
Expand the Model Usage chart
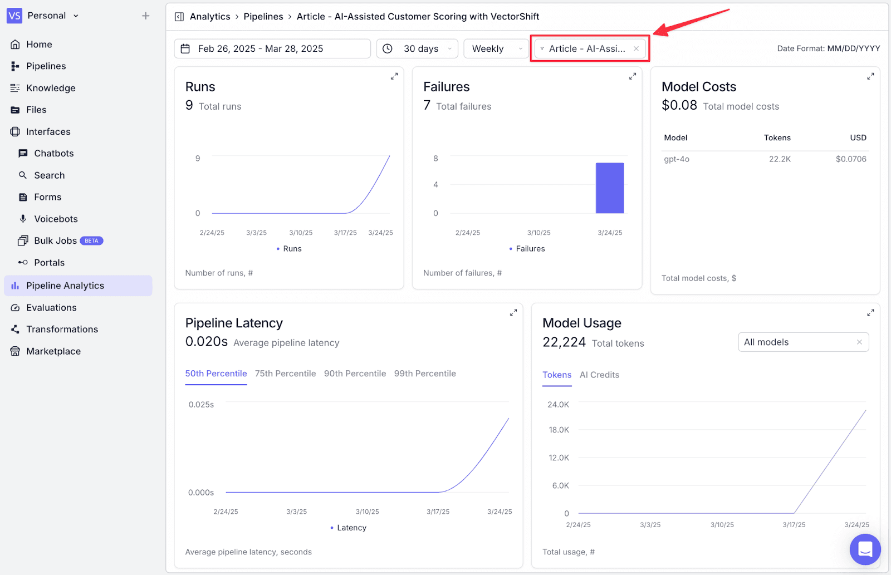click(x=870, y=313)
